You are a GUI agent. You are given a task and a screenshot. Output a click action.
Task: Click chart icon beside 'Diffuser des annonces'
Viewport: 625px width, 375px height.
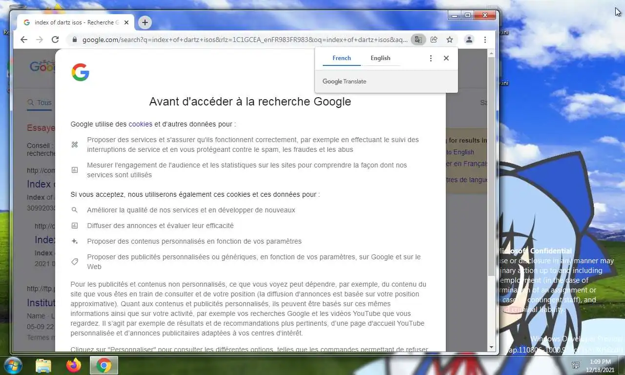point(75,226)
